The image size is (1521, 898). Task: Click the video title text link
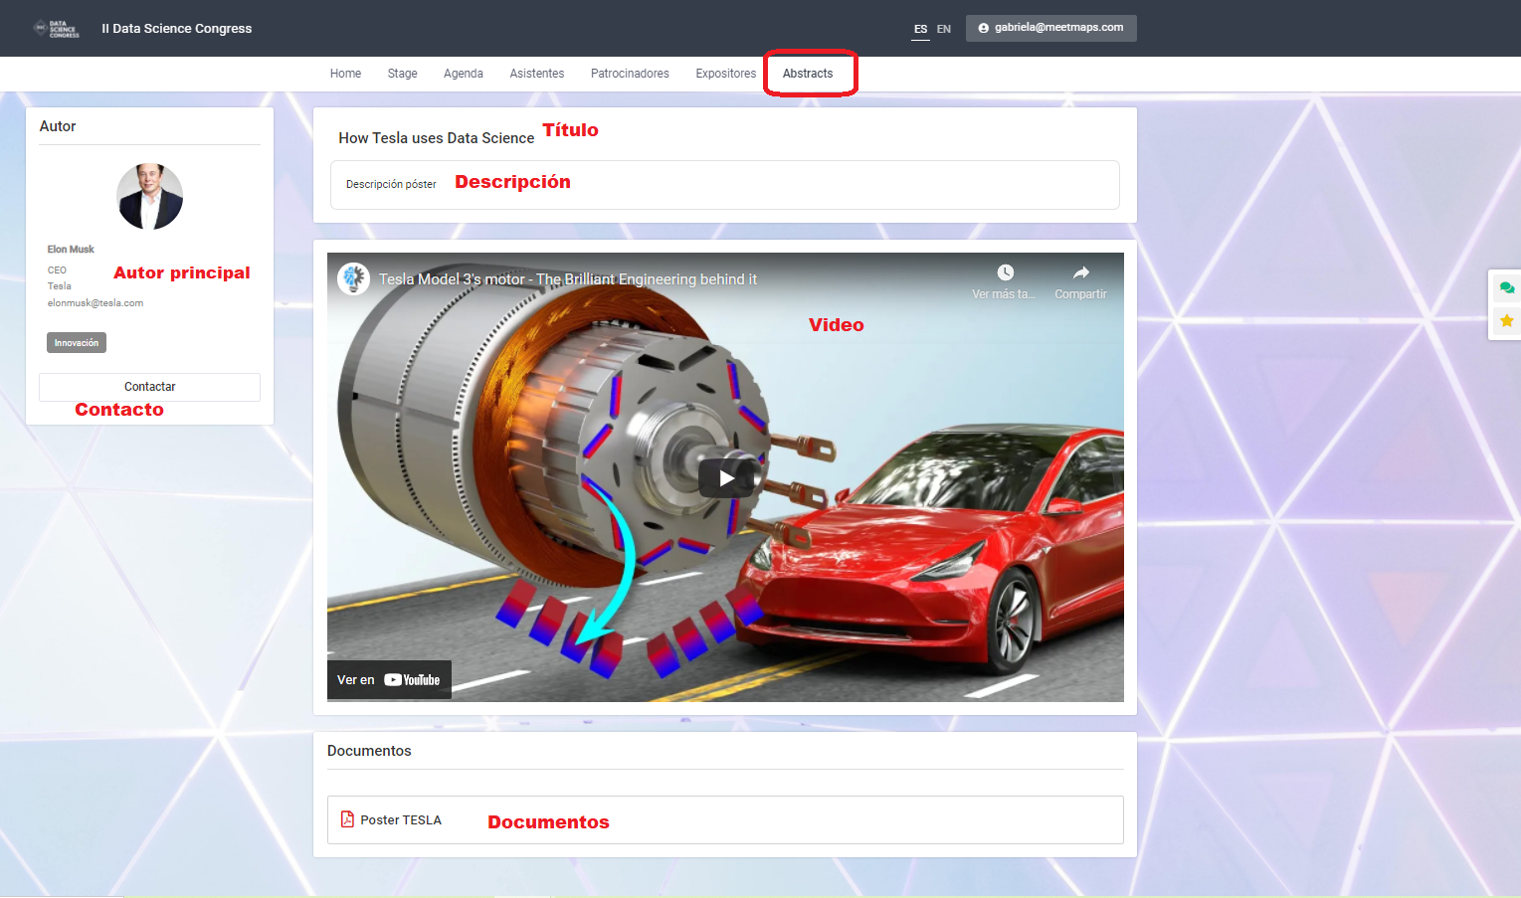[567, 279]
